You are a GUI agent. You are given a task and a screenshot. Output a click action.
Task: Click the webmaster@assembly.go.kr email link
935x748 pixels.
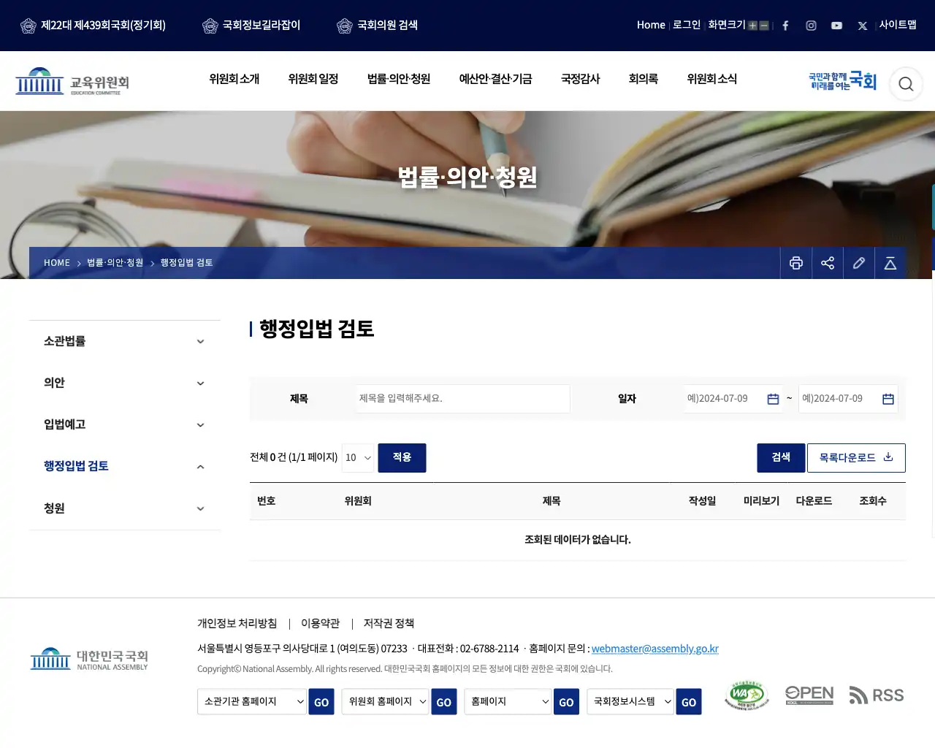click(x=654, y=649)
